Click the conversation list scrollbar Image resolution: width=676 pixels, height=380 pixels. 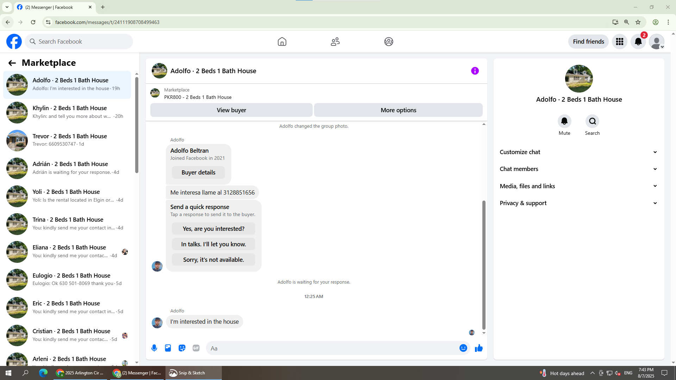pos(137,125)
